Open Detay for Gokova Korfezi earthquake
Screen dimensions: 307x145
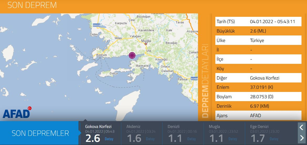point(109,139)
